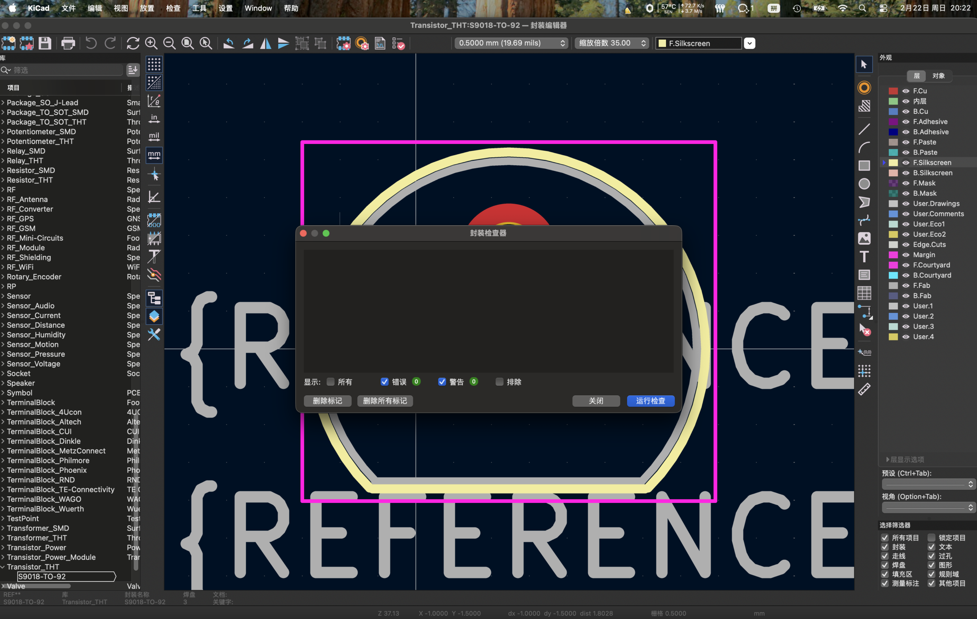Select the Draw Circle tool
The image size is (977, 619).
pyautogui.click(x=864, y=184)
